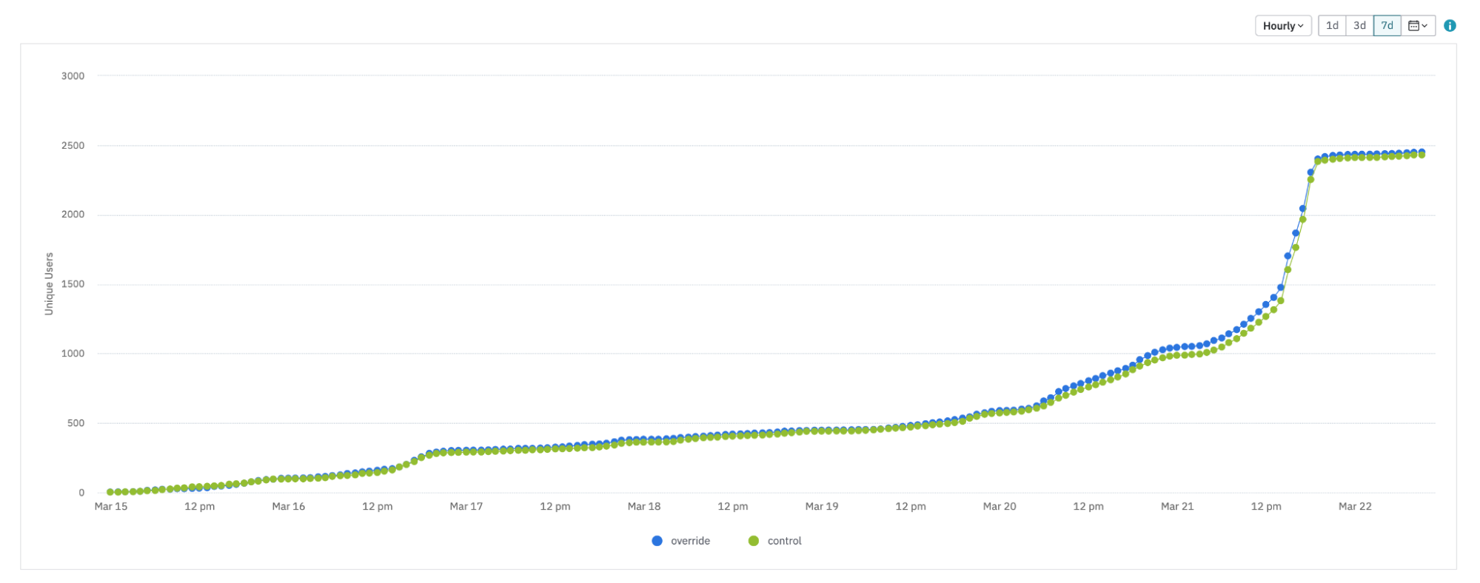Click the blue override legend dot
The image size is (1480, 583).
click(657, 541)
